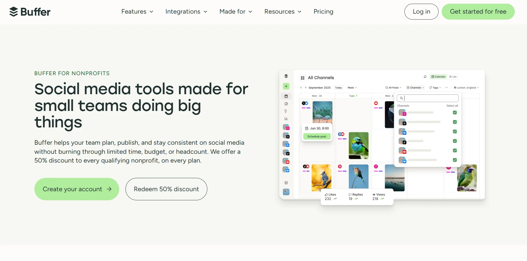Click the All Channels grid icon
527x261 pixels.
(x=303, y=78)
